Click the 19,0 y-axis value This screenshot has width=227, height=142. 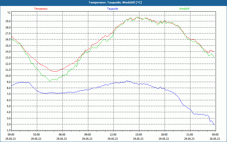pyautogui.click(x=8, y=21)
